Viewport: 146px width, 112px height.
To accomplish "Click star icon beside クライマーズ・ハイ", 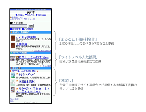I will (x=17, y=74).
